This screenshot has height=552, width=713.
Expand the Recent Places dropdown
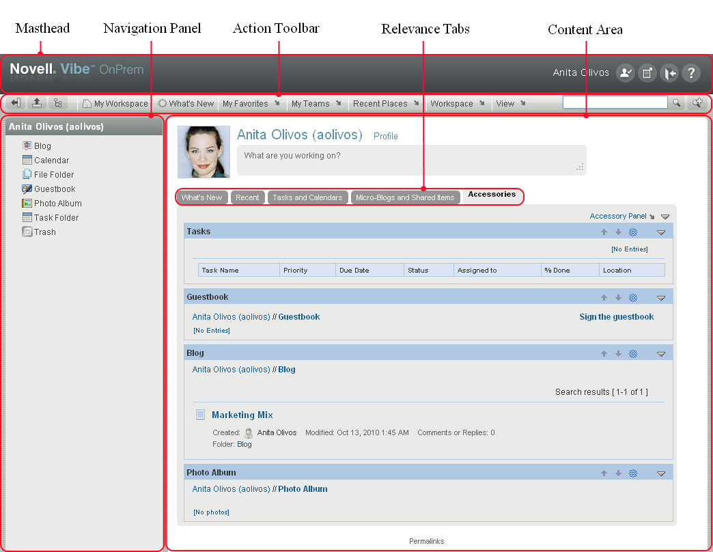click(x=386, y=104)
